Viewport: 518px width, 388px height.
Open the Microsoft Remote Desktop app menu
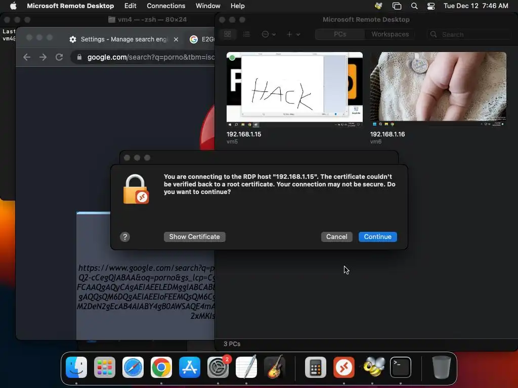(70, 6)
